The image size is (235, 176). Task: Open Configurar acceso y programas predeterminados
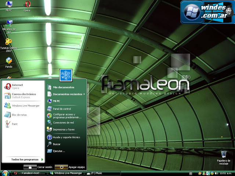66,116
